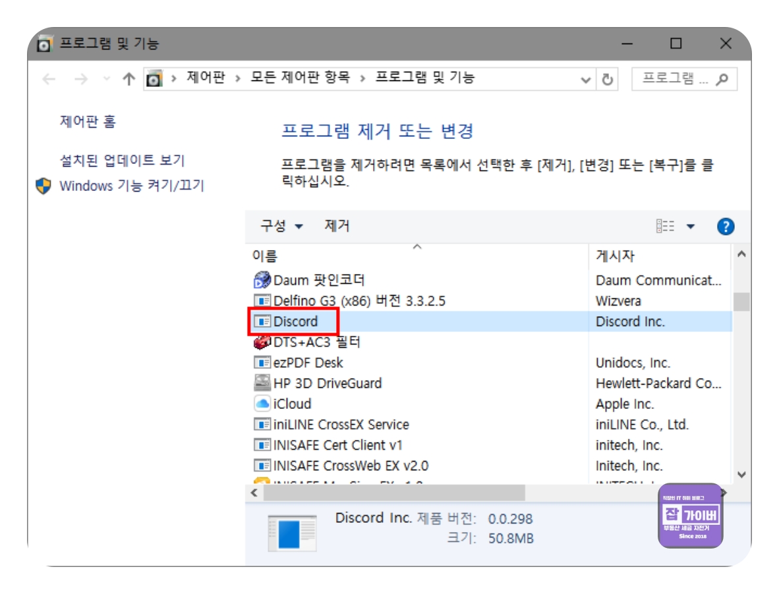Focus the program search box
The height and width of the screenshot is (594, 779).
click(684, 79)
